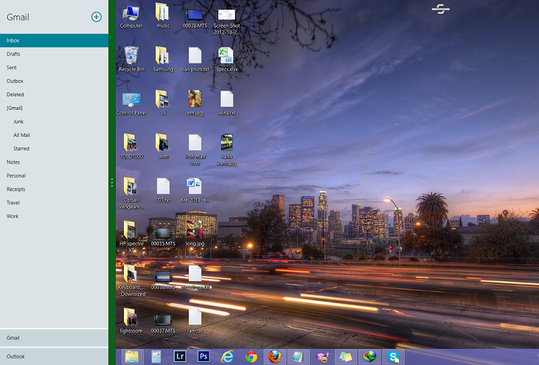The width and height of the screenshot is (539, 365).
Task: Open the Drafts folder
Action: [54, 54]
